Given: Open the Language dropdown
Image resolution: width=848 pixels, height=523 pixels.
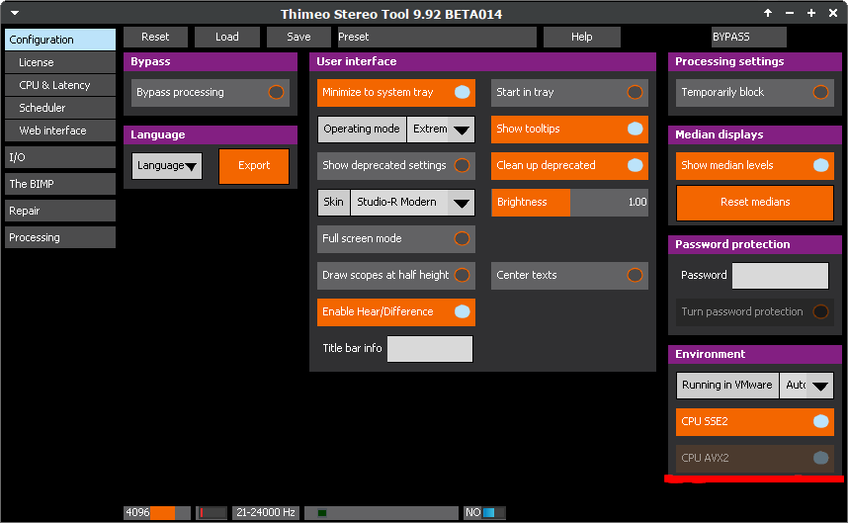Looking at the screenshot, I should pos(167,165).
